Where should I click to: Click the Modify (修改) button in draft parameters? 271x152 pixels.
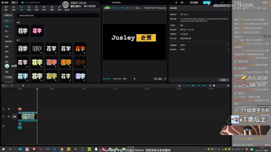(x=224, y=80)
